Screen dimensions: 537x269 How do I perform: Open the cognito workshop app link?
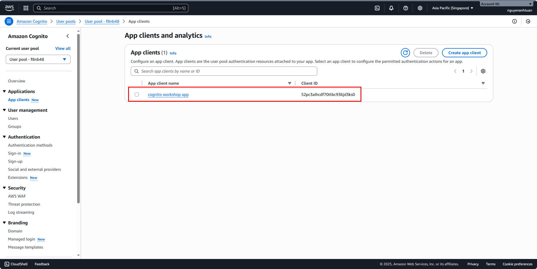pos(168,94)
